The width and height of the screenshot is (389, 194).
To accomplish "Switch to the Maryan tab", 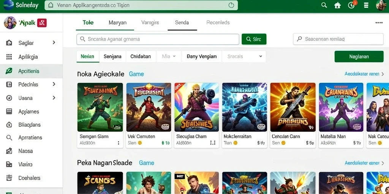I will tap(118, 22).
